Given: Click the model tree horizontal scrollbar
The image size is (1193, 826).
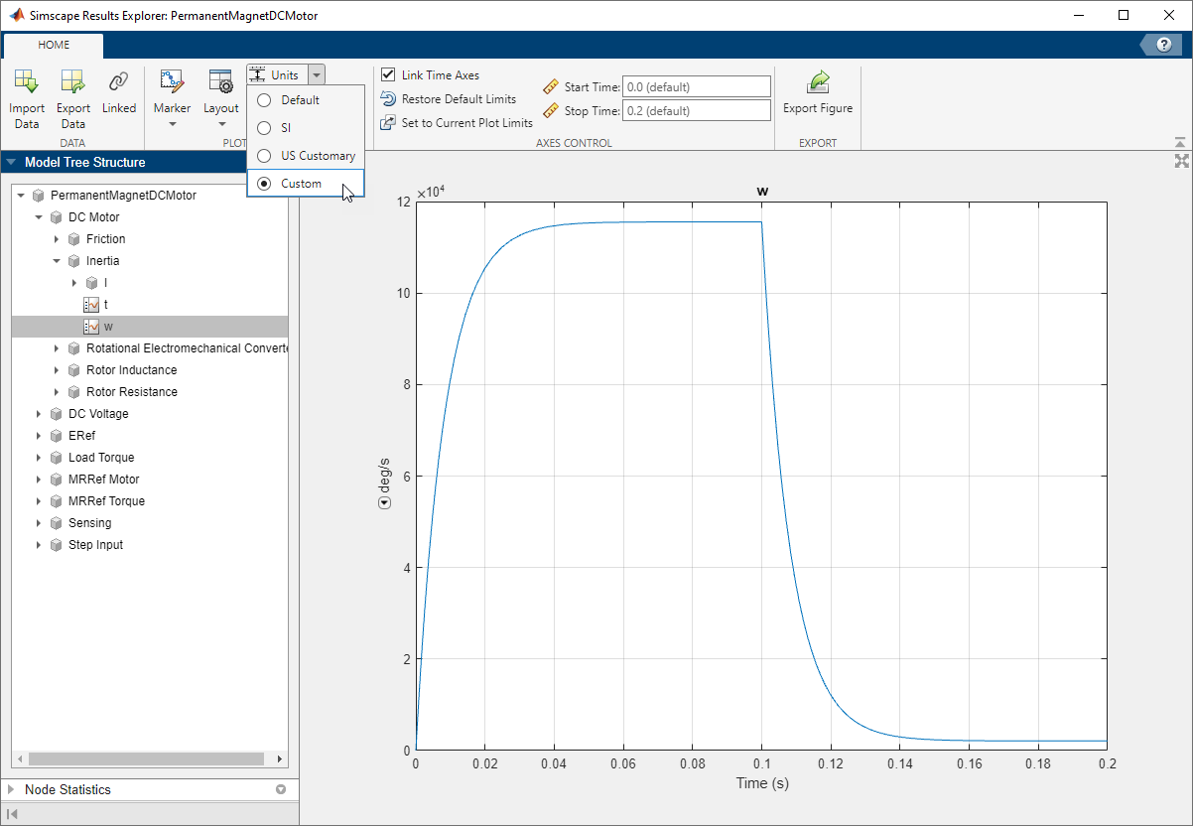Looking at the screenshot, I should (x=145, y=758).
